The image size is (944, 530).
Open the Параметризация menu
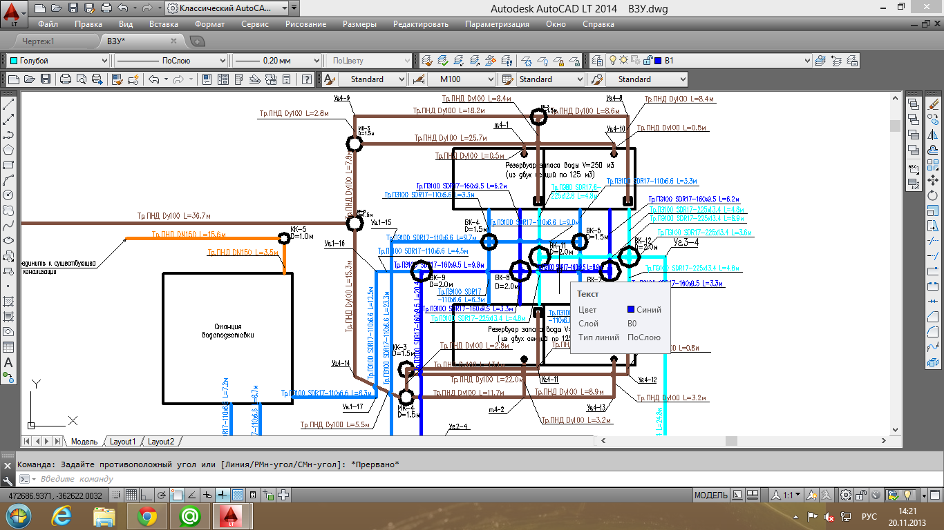point(497,24)
